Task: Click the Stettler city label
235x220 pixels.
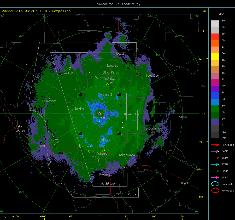Action: coord(152,76)
